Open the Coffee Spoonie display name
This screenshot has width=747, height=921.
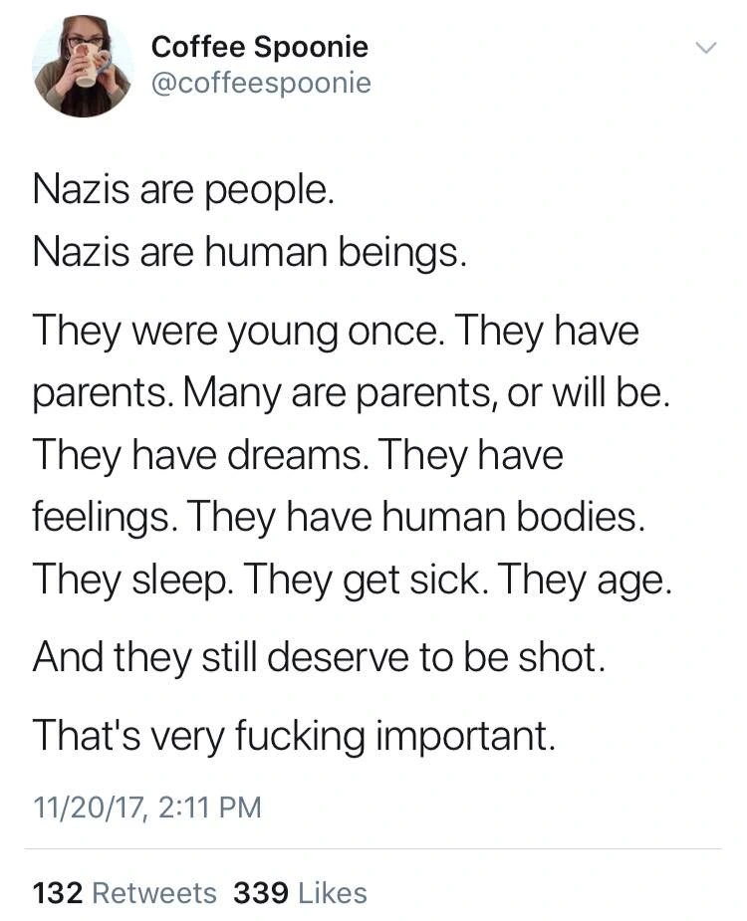[x=259, y=47]
